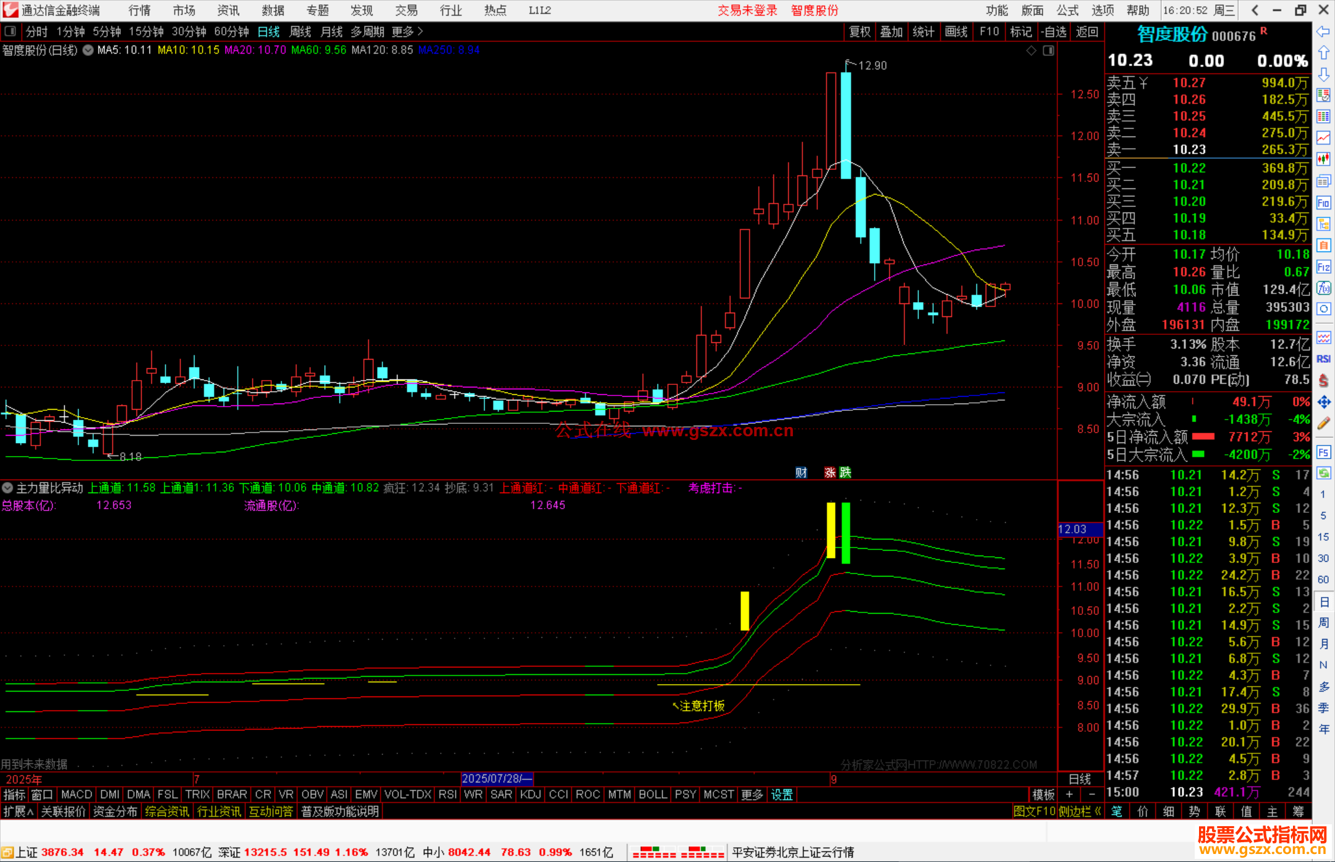1335x862 pixels.
Task: Open the 资讯 menu
Action: tap(228, 11)
